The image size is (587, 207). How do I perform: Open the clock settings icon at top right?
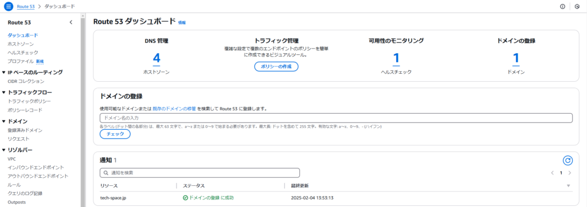(577, 6)
